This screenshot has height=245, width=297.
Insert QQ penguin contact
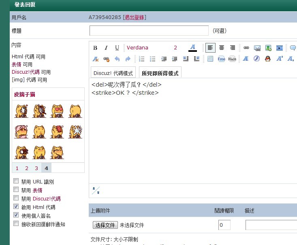click(268, 59)
